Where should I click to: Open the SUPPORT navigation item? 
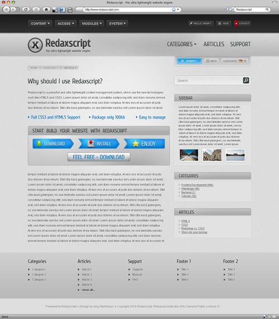(x=240, y=44)
